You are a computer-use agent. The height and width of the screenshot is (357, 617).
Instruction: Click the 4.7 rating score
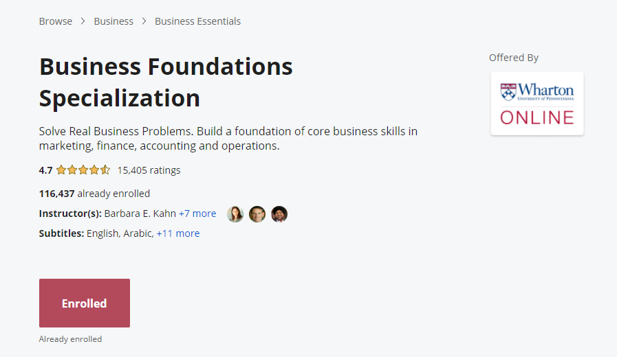tap(45, 170)
